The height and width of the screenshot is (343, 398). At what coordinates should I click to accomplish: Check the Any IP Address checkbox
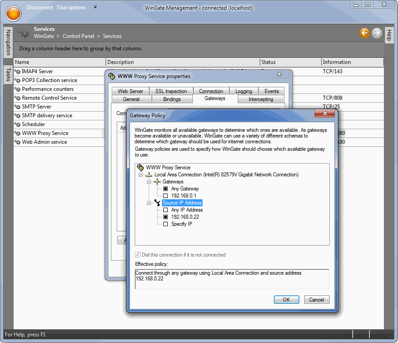pyautogui.click(x=166, y=210)
